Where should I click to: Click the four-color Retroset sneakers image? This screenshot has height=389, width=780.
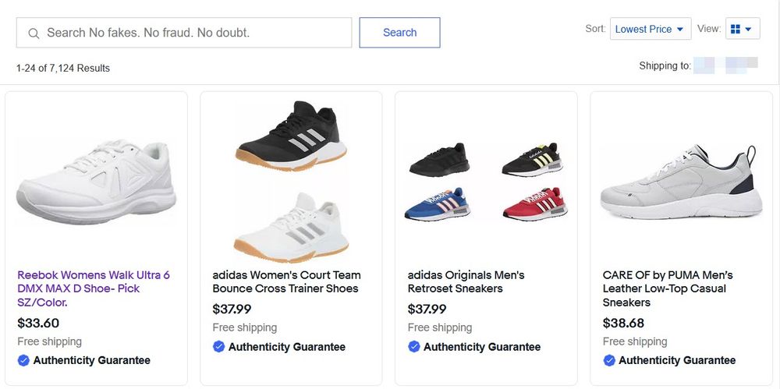point(486,182)
